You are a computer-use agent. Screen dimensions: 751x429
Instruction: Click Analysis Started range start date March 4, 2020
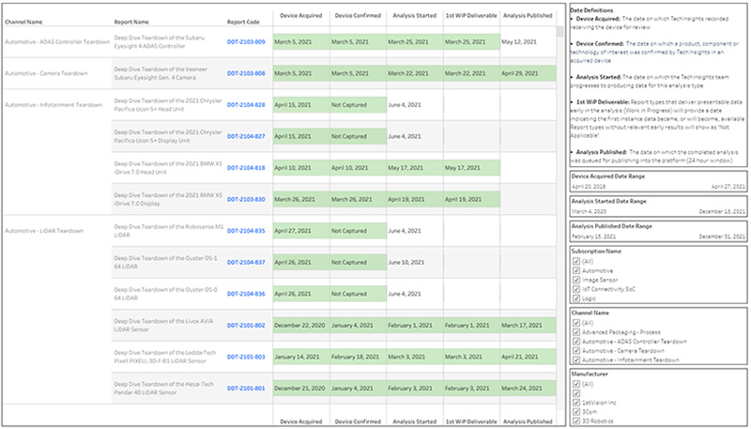coord(590,211)
